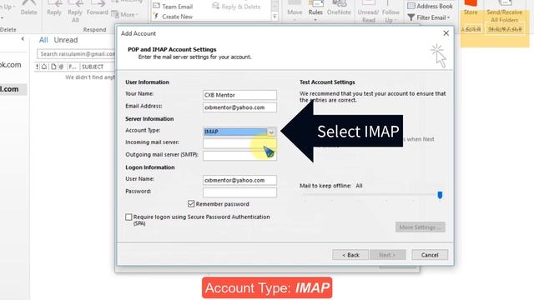
Task: Click the Password field
Action: tap(239, 192)
